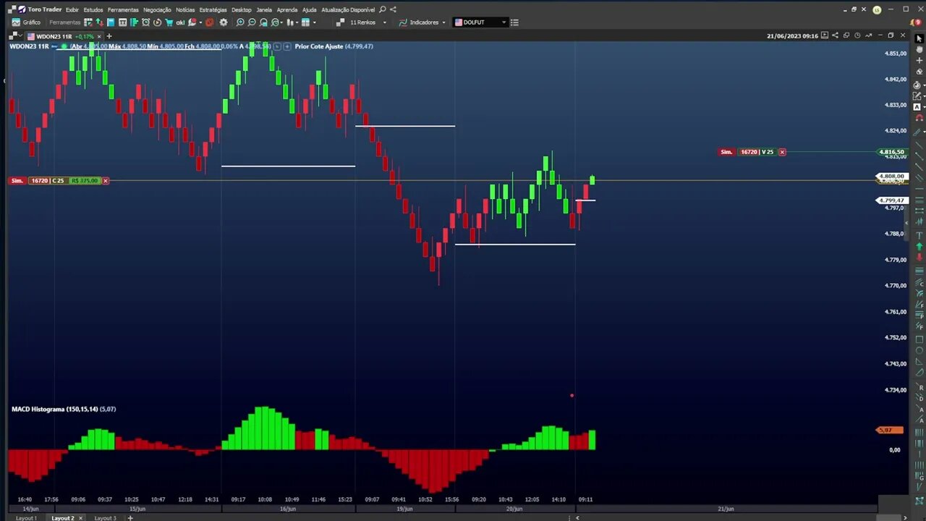Screen dimensions: 926x521
Task: Click the 4.808,00 current price tag
Action: coord(891,177)
